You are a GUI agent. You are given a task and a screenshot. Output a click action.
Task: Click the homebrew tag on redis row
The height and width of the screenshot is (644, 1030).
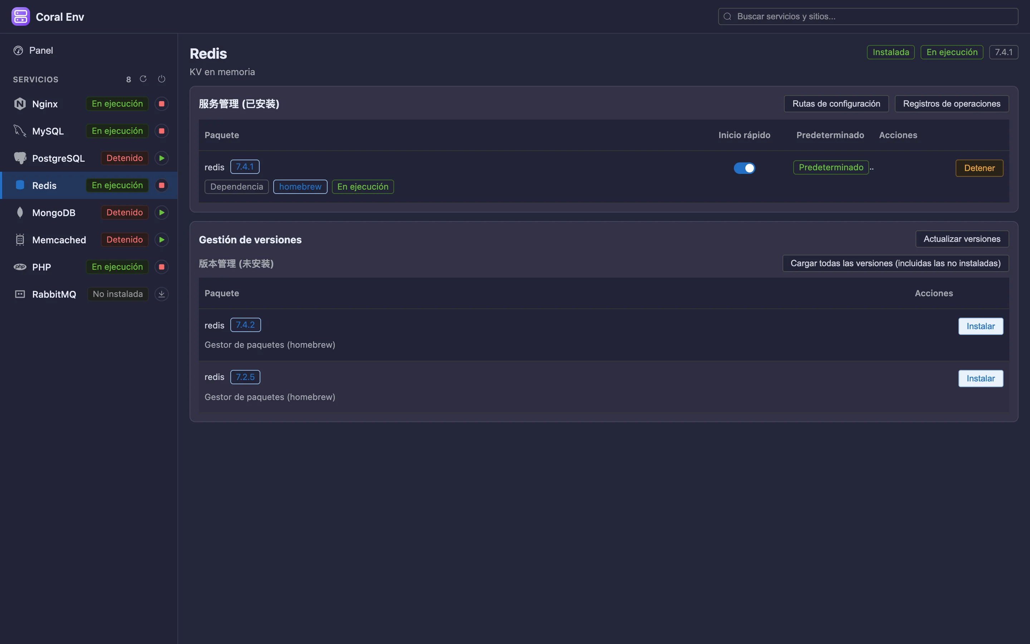(300, 186)
